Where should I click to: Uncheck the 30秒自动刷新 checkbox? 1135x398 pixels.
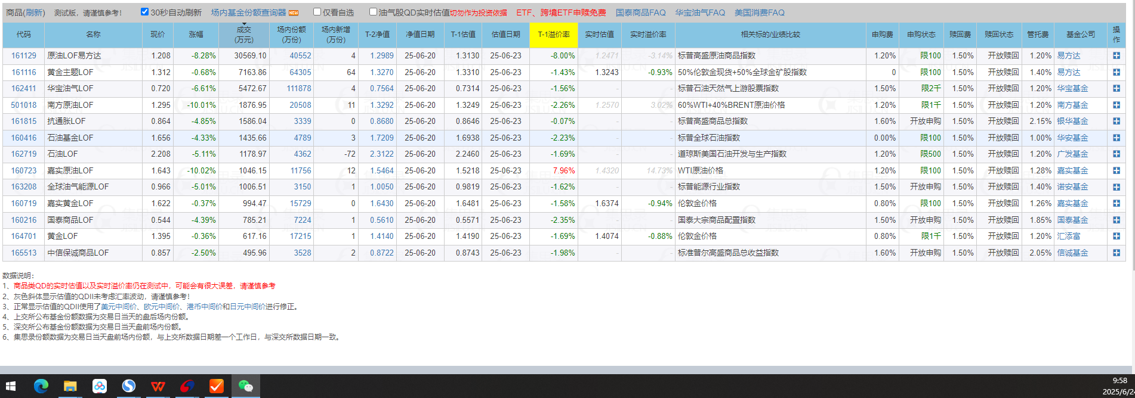[x=144, y=12]
